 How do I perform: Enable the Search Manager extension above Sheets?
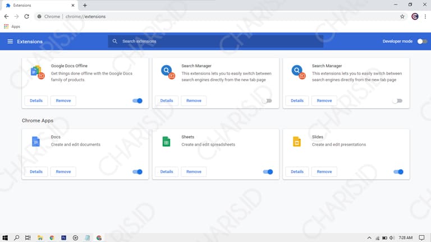(x=267, y=101)
